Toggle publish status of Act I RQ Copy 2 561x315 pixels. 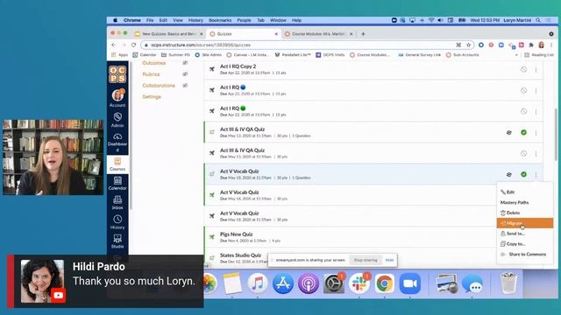(523, 70)
